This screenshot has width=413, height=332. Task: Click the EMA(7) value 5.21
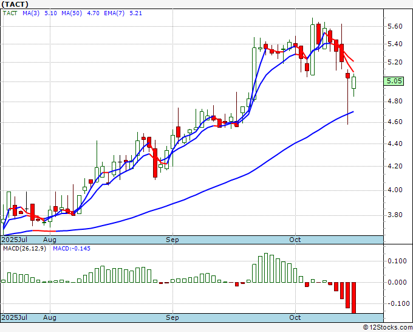(135, 13)
